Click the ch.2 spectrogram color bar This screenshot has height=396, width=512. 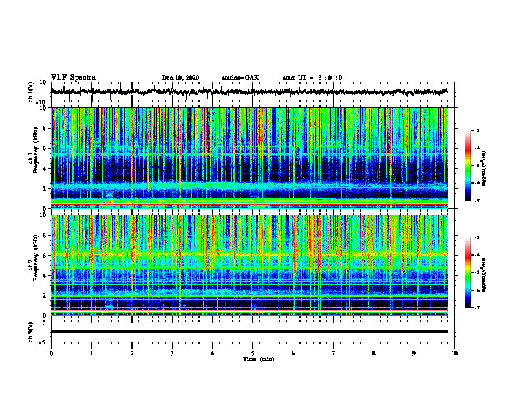[467, 272]
